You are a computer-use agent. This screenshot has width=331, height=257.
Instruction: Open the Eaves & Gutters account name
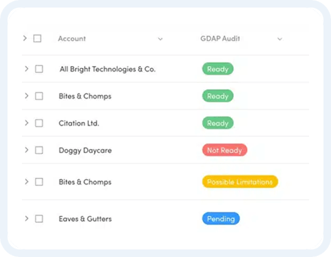[85, 219]
